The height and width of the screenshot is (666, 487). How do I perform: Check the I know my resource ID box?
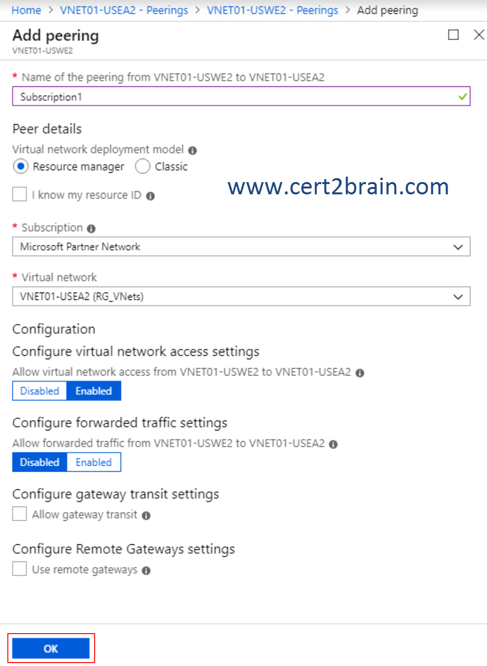click(20, 194)
